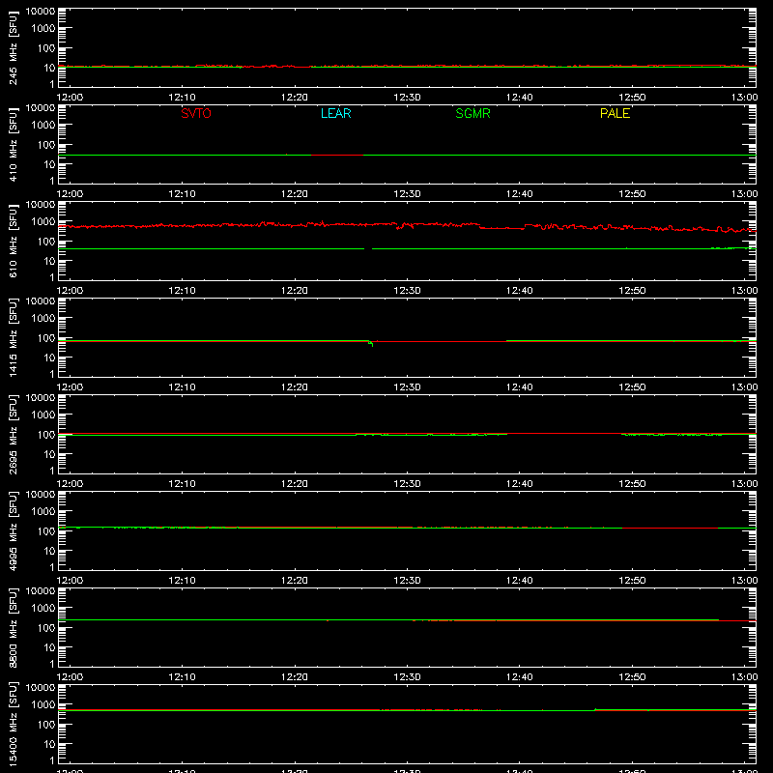The width and height of the screenshot is (773, 773).
Task: Click 12:20 tick label under 2695 MHz panel
Action: tap(295, 484)
